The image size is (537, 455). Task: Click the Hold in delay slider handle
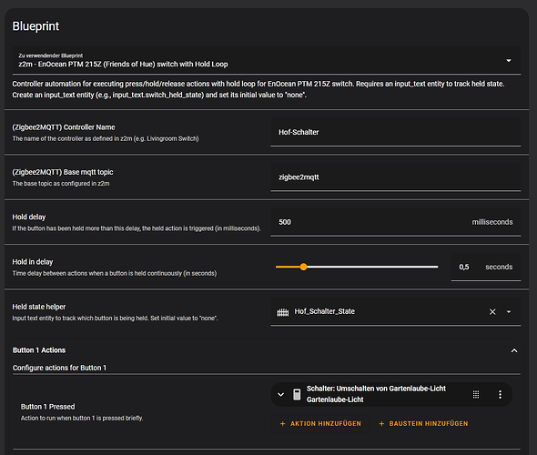[x=303, y=267]
